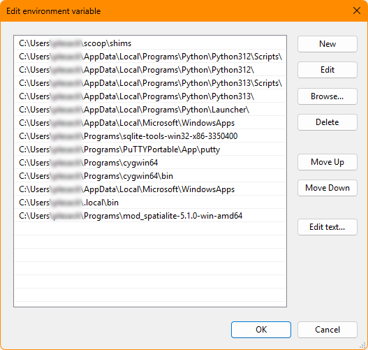Confirm changes with OK
The width and height of the screenshot is (368, 350).
pos(261,330)
